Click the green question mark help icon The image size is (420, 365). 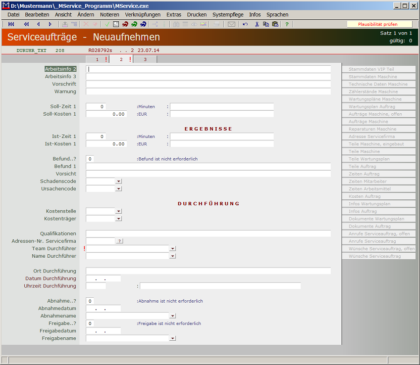(x=287, y=24)
